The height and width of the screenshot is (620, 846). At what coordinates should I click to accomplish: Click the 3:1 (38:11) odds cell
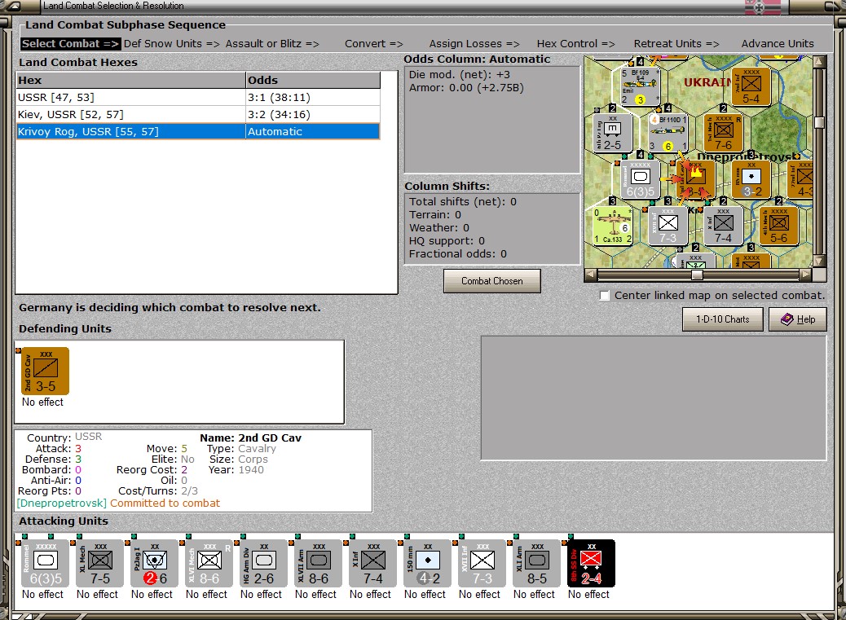pos(313,98)
